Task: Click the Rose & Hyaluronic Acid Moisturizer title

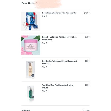Action: click(x=59, y=38)
